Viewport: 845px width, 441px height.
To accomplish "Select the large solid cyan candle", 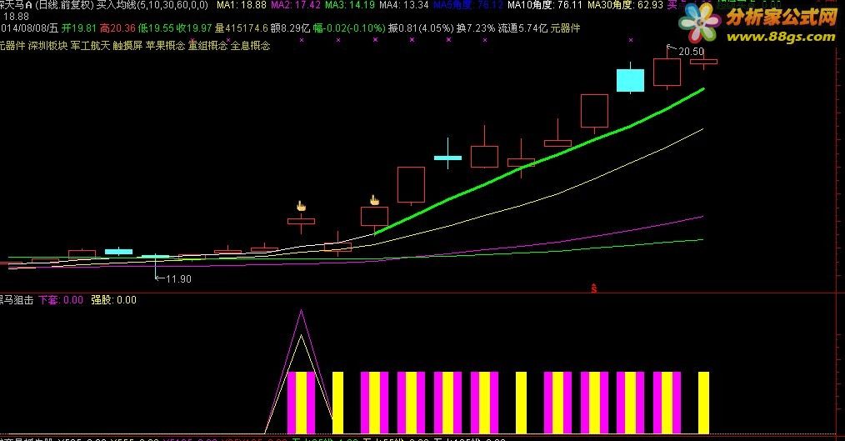I will coord(631,80).
